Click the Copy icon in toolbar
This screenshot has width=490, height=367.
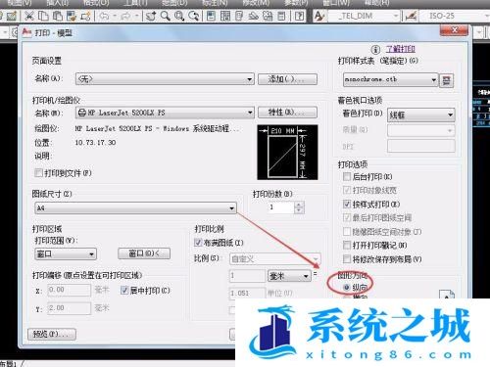point(43,16)
